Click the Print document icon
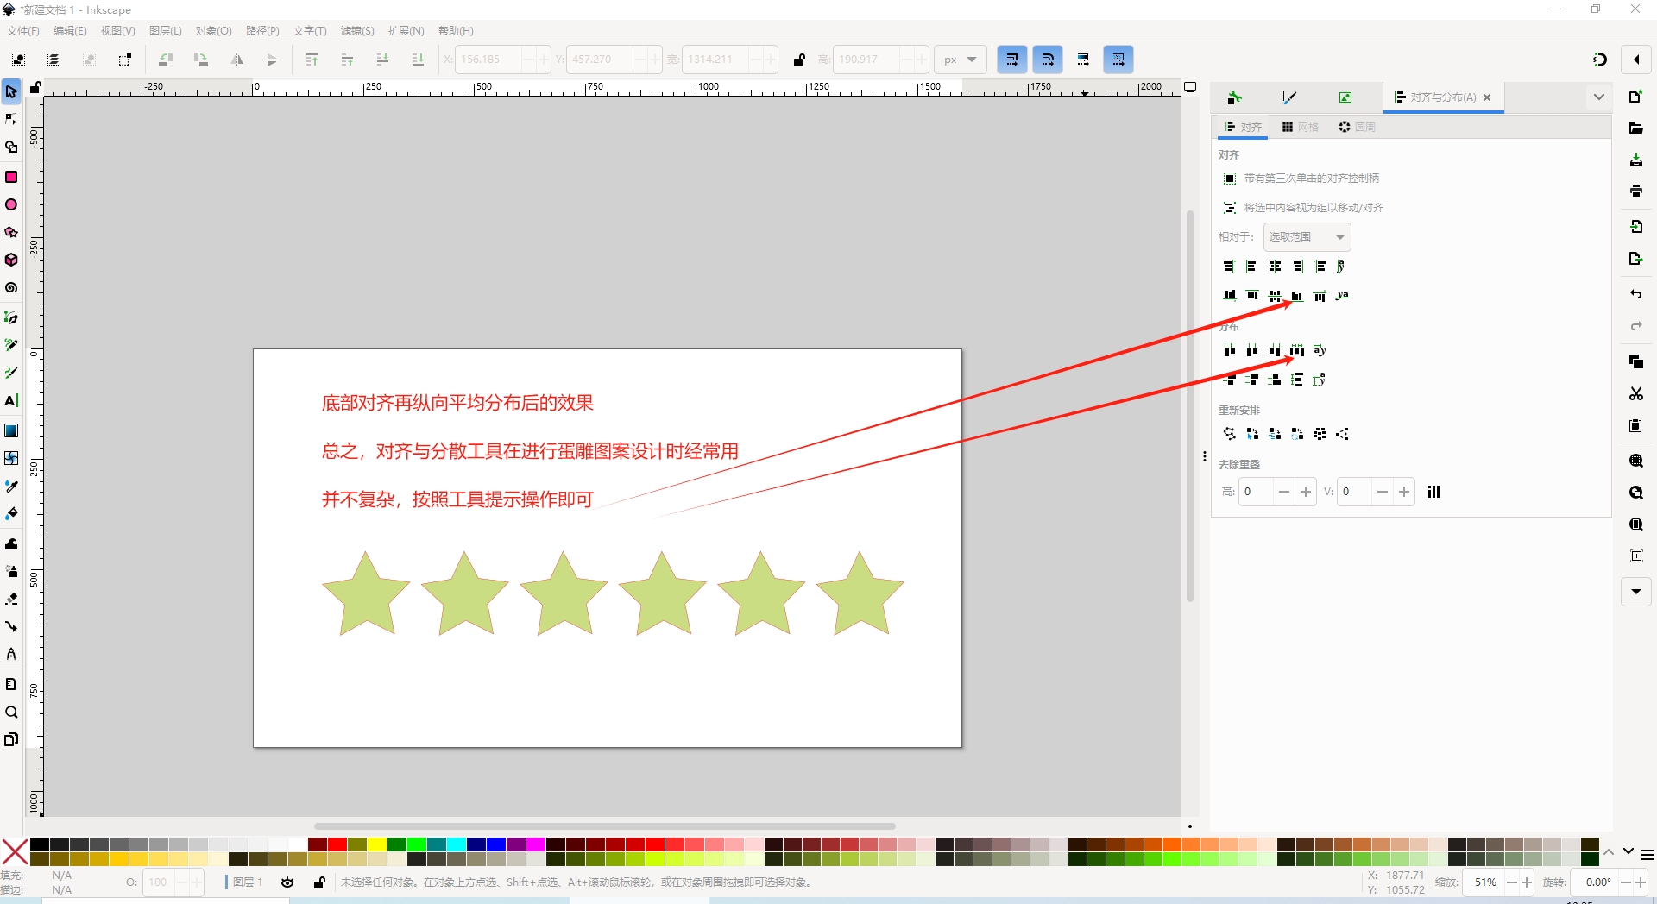The image size is (1657, 904). click(1635, 191)
